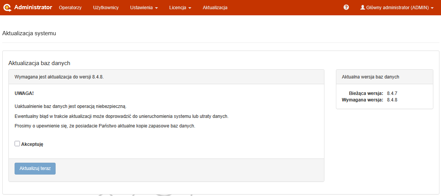441x196 pixels.
Task: Expand the Ustawienia dropdown menu
Action: (x=143, y=8)
